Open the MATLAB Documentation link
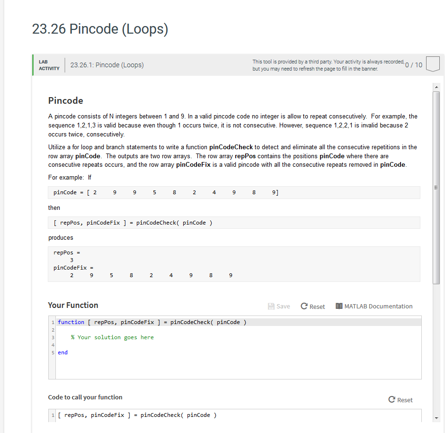Screen dimensions: 445x433 point(378,306)
